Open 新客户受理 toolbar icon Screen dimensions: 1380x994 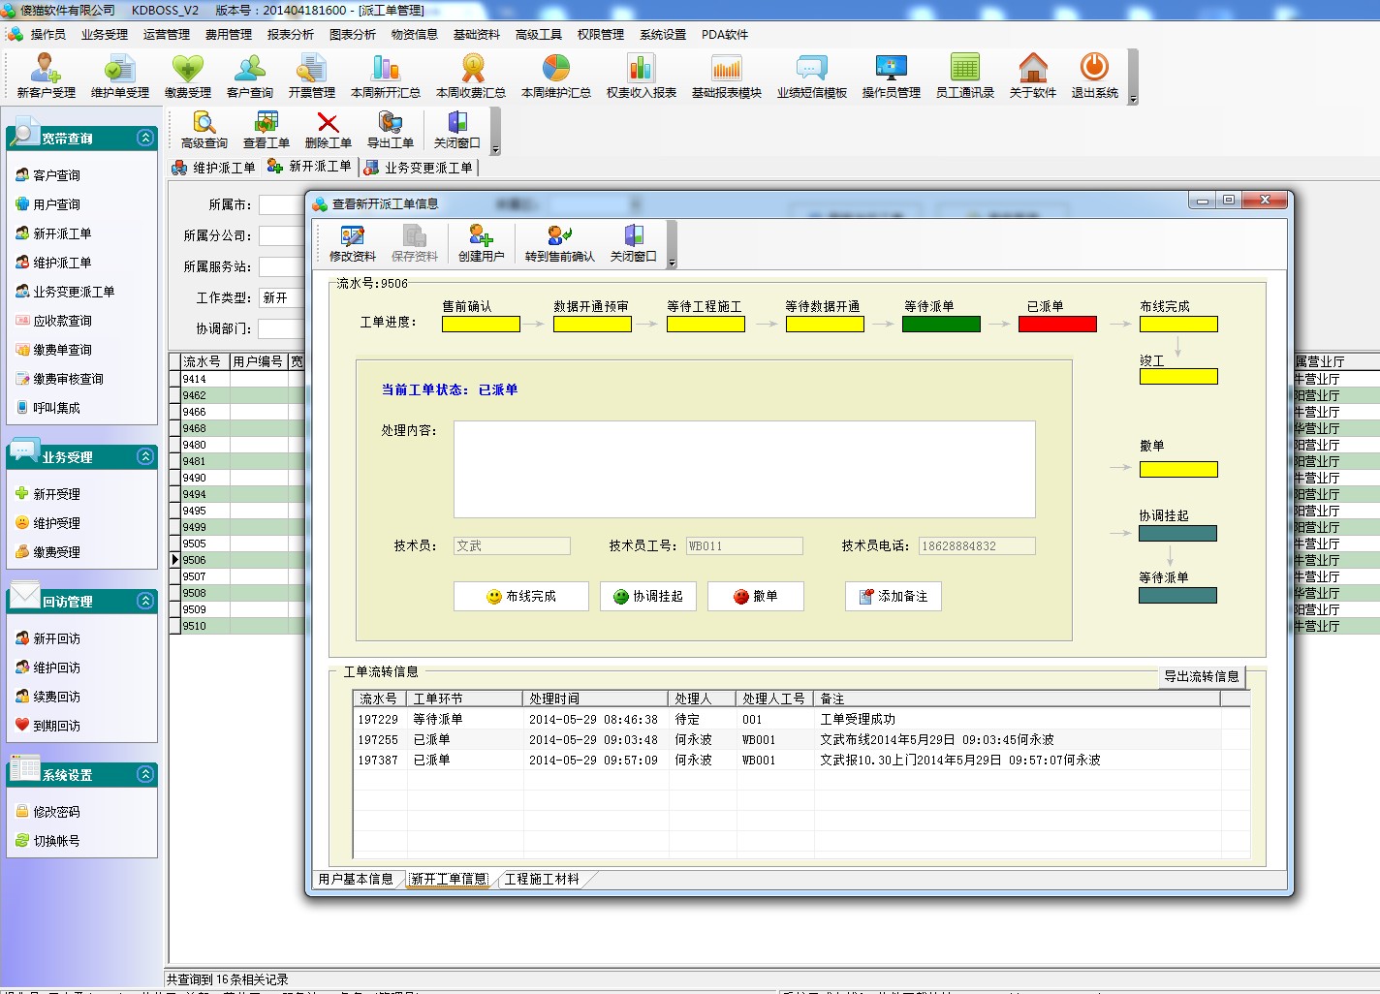click(x=46, y=76)
